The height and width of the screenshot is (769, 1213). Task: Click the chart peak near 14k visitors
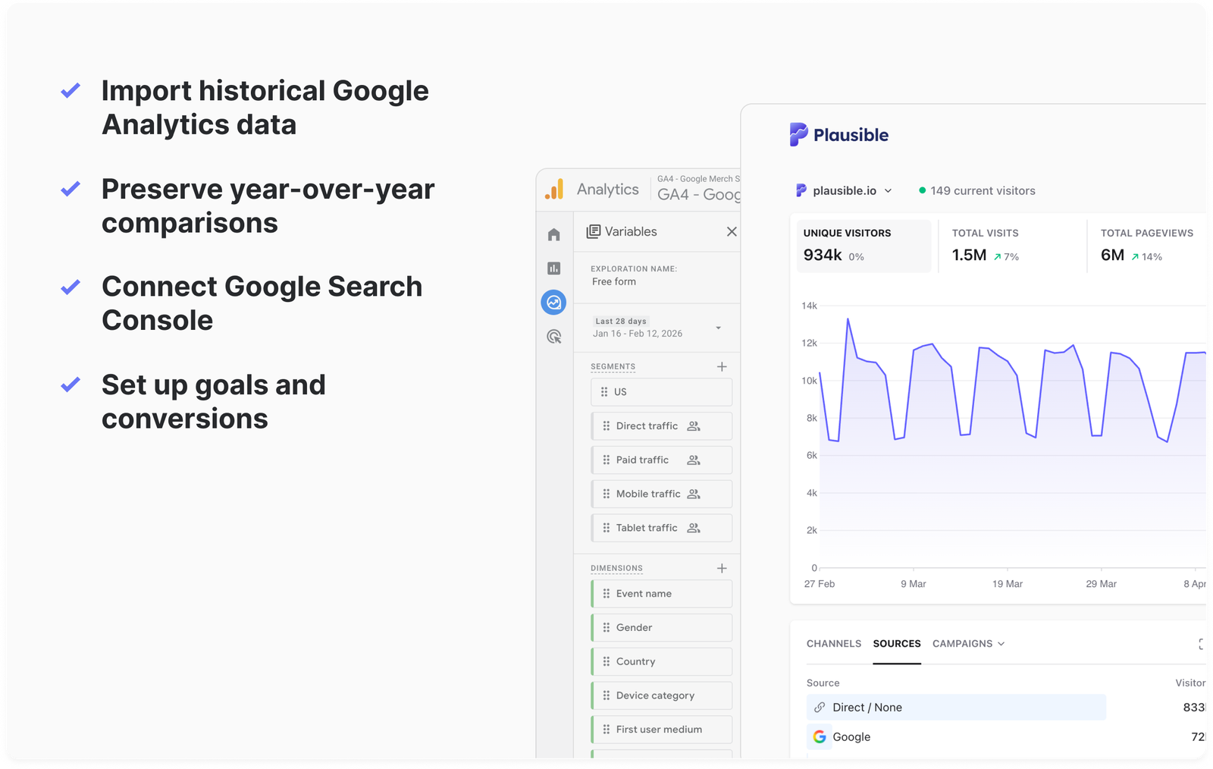pyautogui.click(x=848, y=319)
